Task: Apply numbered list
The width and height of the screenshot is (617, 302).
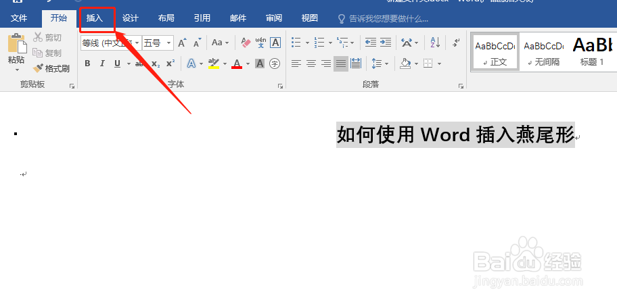Action: 319,43
